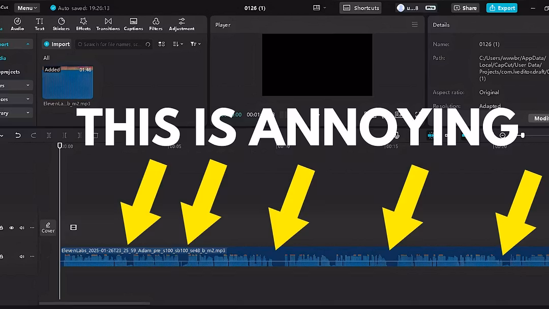Viewport: 549px width, 309px height.
Task: Click the Export button
Action: pyautogui.click(x=501, y=8)
